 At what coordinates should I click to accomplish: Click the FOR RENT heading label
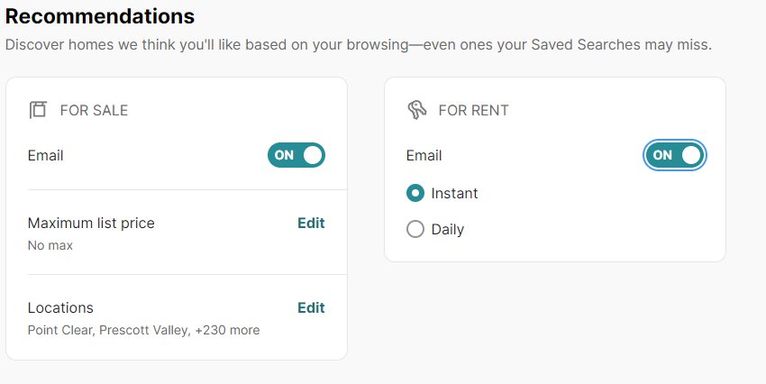point(473,110)
